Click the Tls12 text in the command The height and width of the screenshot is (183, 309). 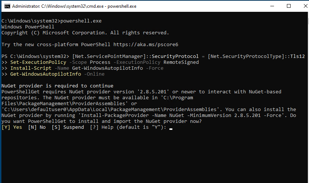[x=297, y=56]
